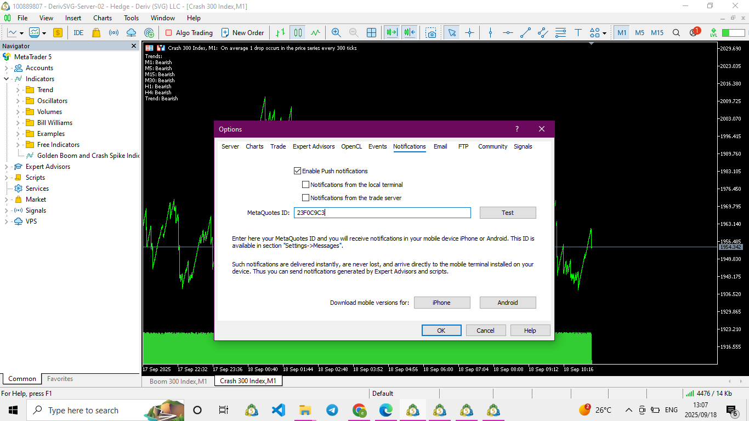Switch chart to bar chart icon
This screenshot has height=421, width=749.
tap(280, 33)
